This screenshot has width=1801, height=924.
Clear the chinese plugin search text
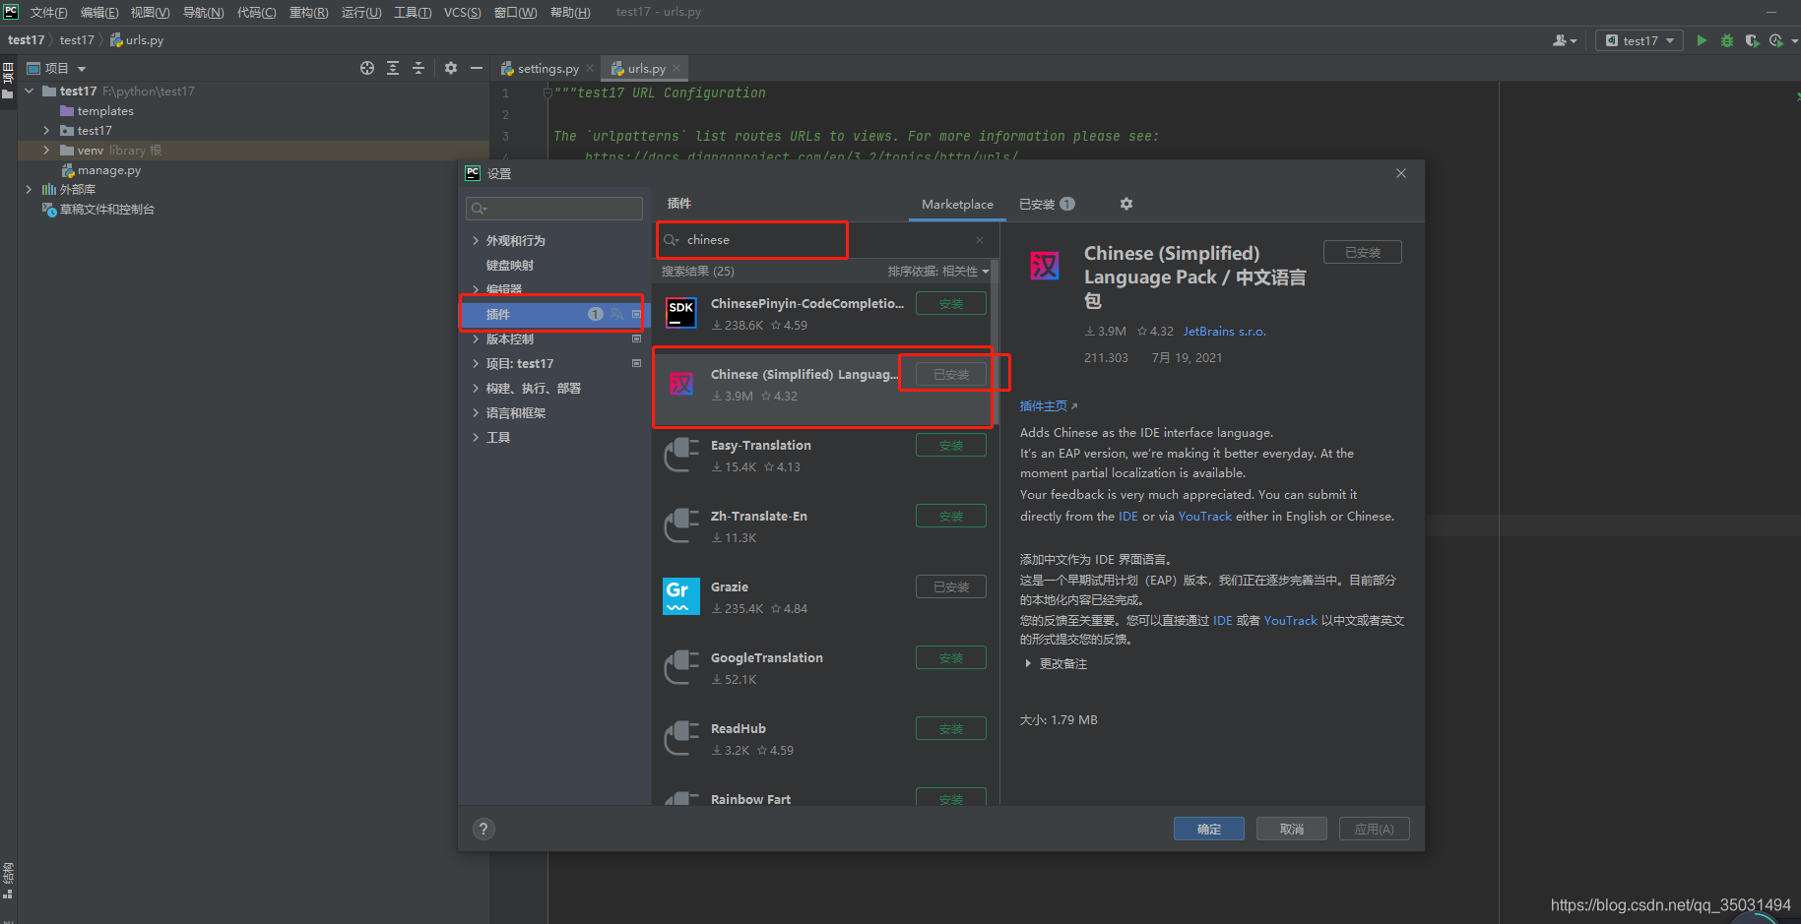click(x=980, y=240)
